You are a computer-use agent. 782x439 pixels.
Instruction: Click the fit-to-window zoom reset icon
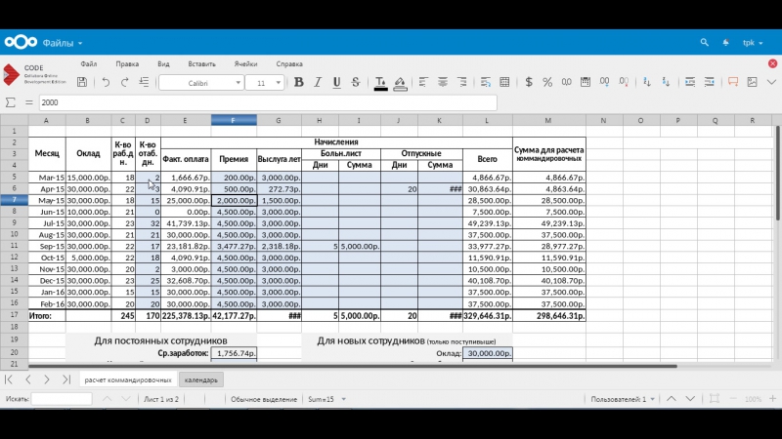[715, 399]
